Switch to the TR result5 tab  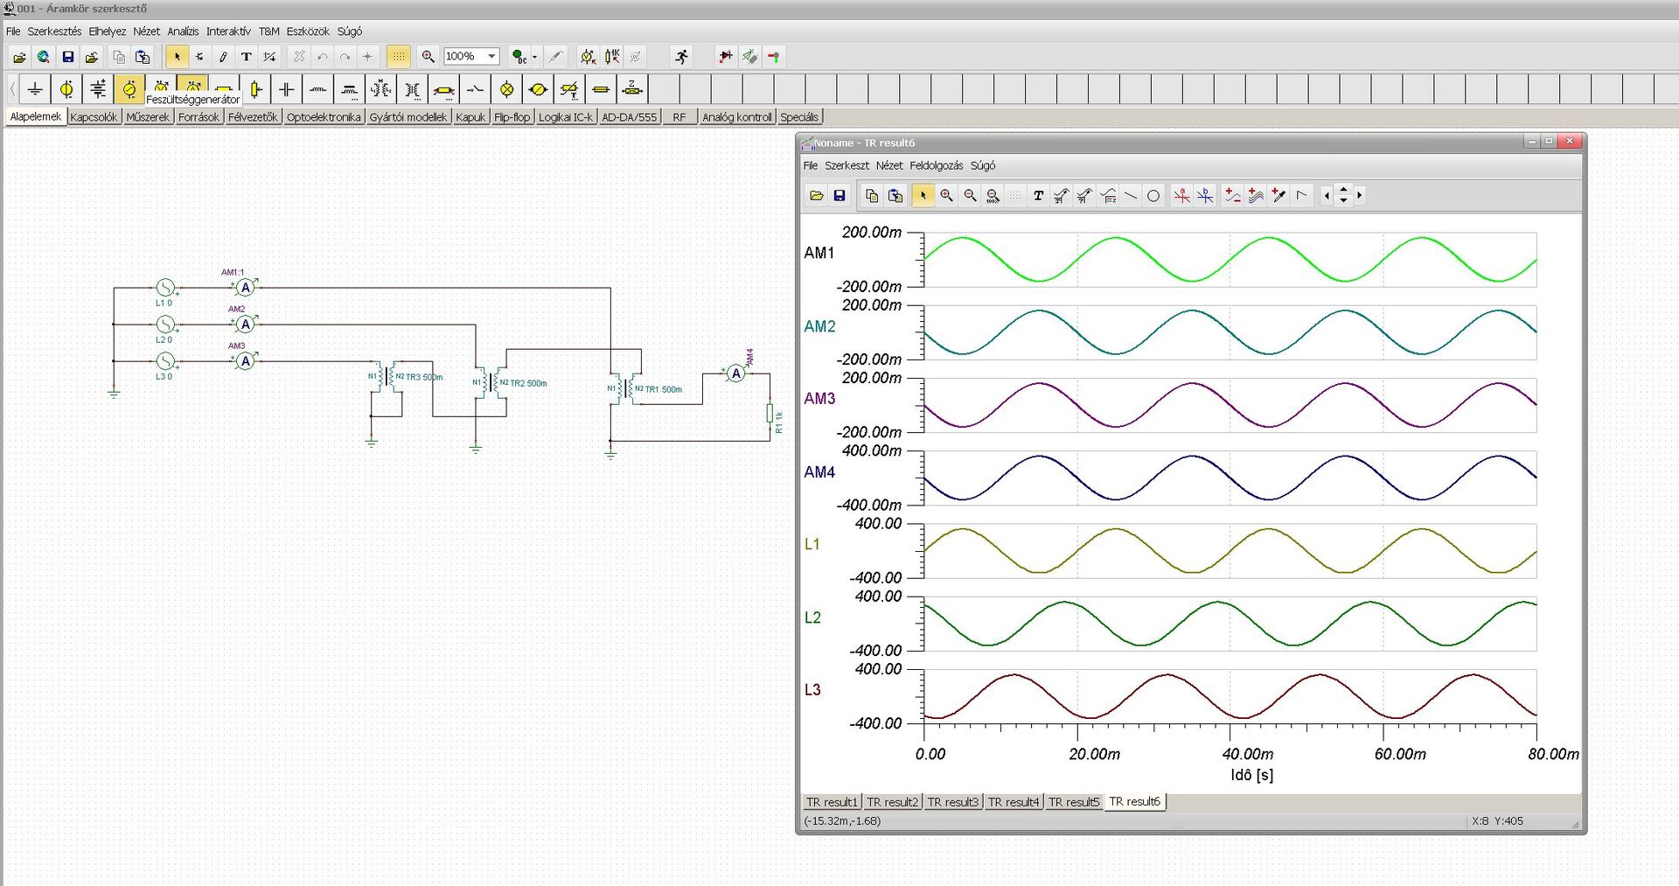tap(1073, 802)
